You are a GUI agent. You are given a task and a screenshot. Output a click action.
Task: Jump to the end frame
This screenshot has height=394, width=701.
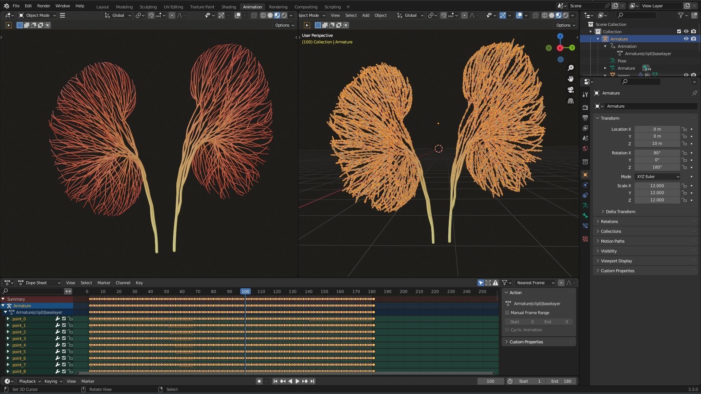point(312,381)
